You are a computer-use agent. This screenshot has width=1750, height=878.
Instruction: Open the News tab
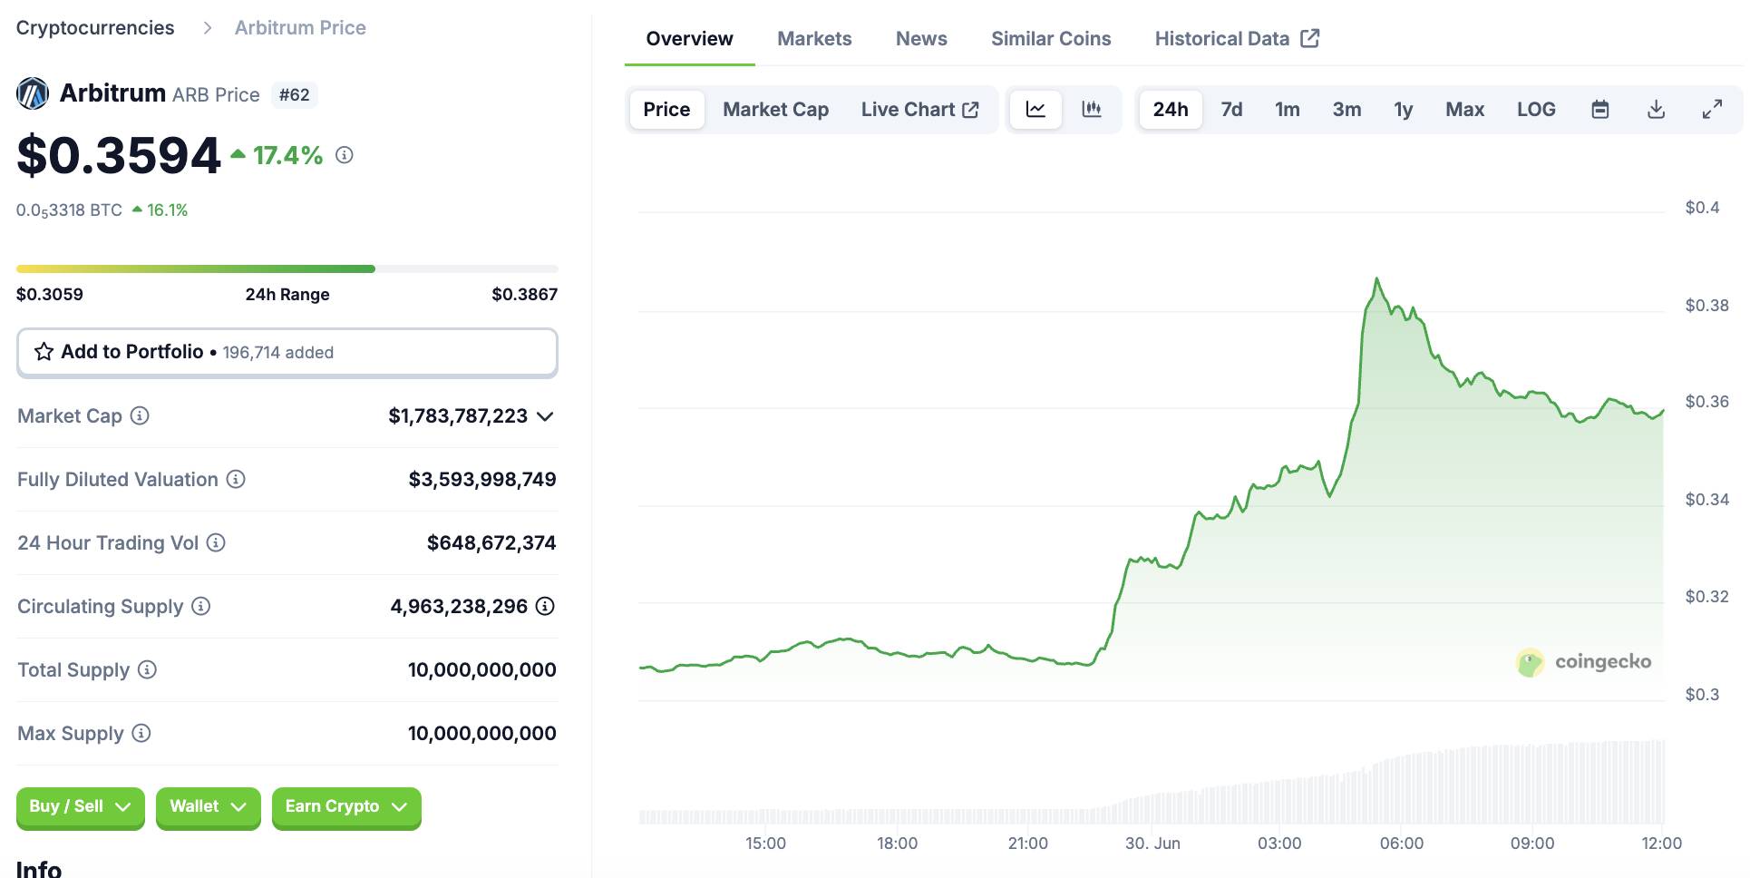point(921,39)
